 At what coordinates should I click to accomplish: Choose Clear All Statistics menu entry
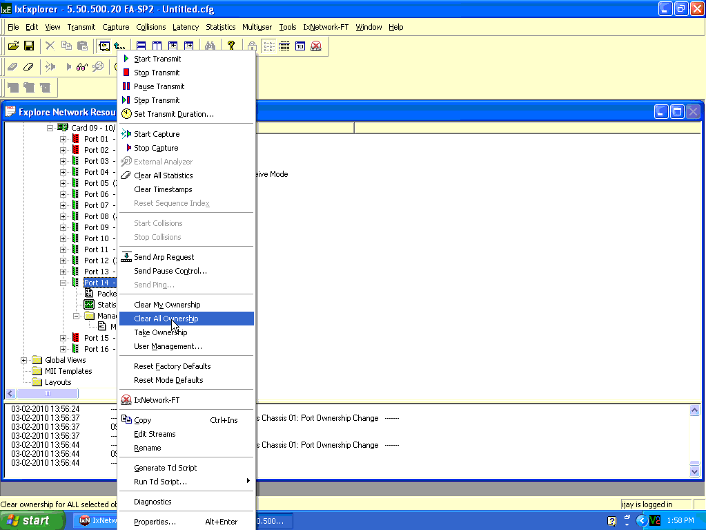[x=187, y=176]
